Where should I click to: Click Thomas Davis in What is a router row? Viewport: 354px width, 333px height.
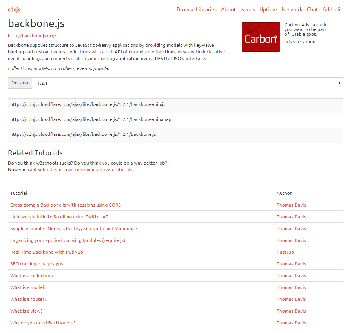point(291,299)
